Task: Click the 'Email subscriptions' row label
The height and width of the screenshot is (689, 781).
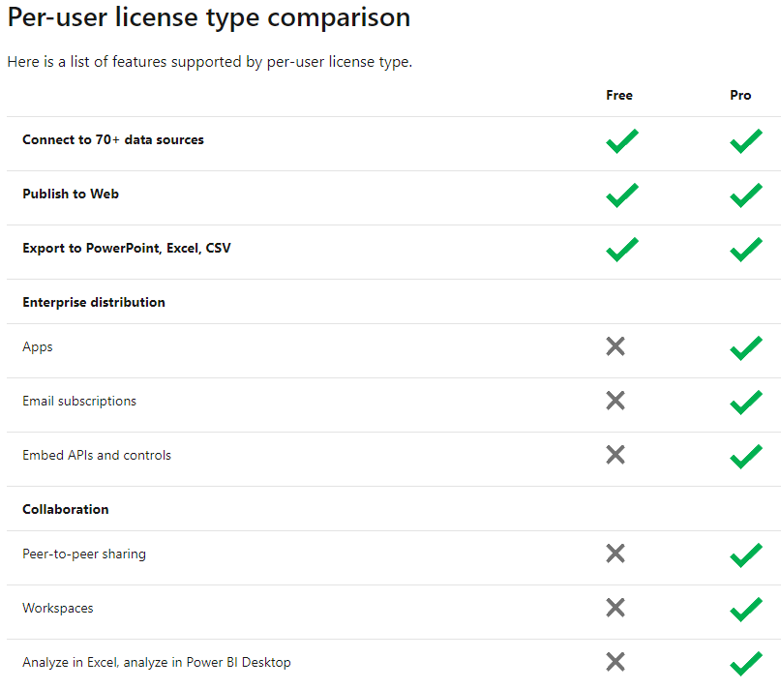Action: click(x=79, y=402)
